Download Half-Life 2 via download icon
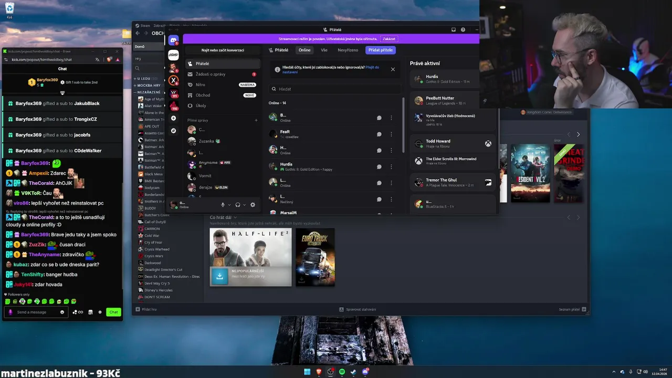Image resolution: width=672 pixels, height=378 pixels. (220, 276)
